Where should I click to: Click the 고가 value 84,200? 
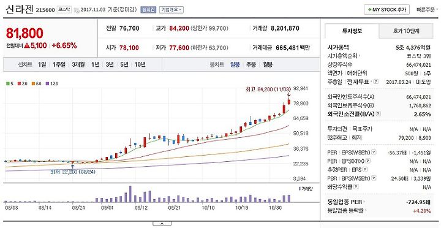[x=179, y=28]
